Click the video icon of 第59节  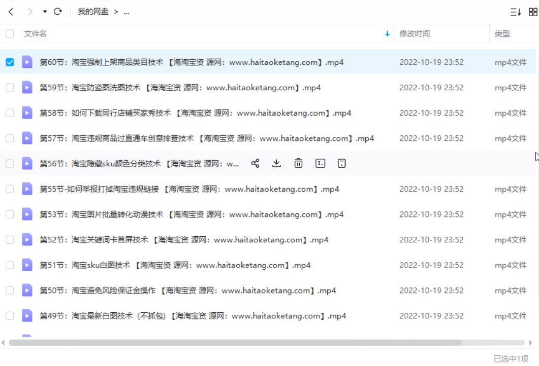[27, 88]
